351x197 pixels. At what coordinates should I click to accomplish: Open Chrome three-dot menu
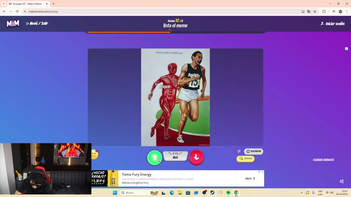(347, 11)
